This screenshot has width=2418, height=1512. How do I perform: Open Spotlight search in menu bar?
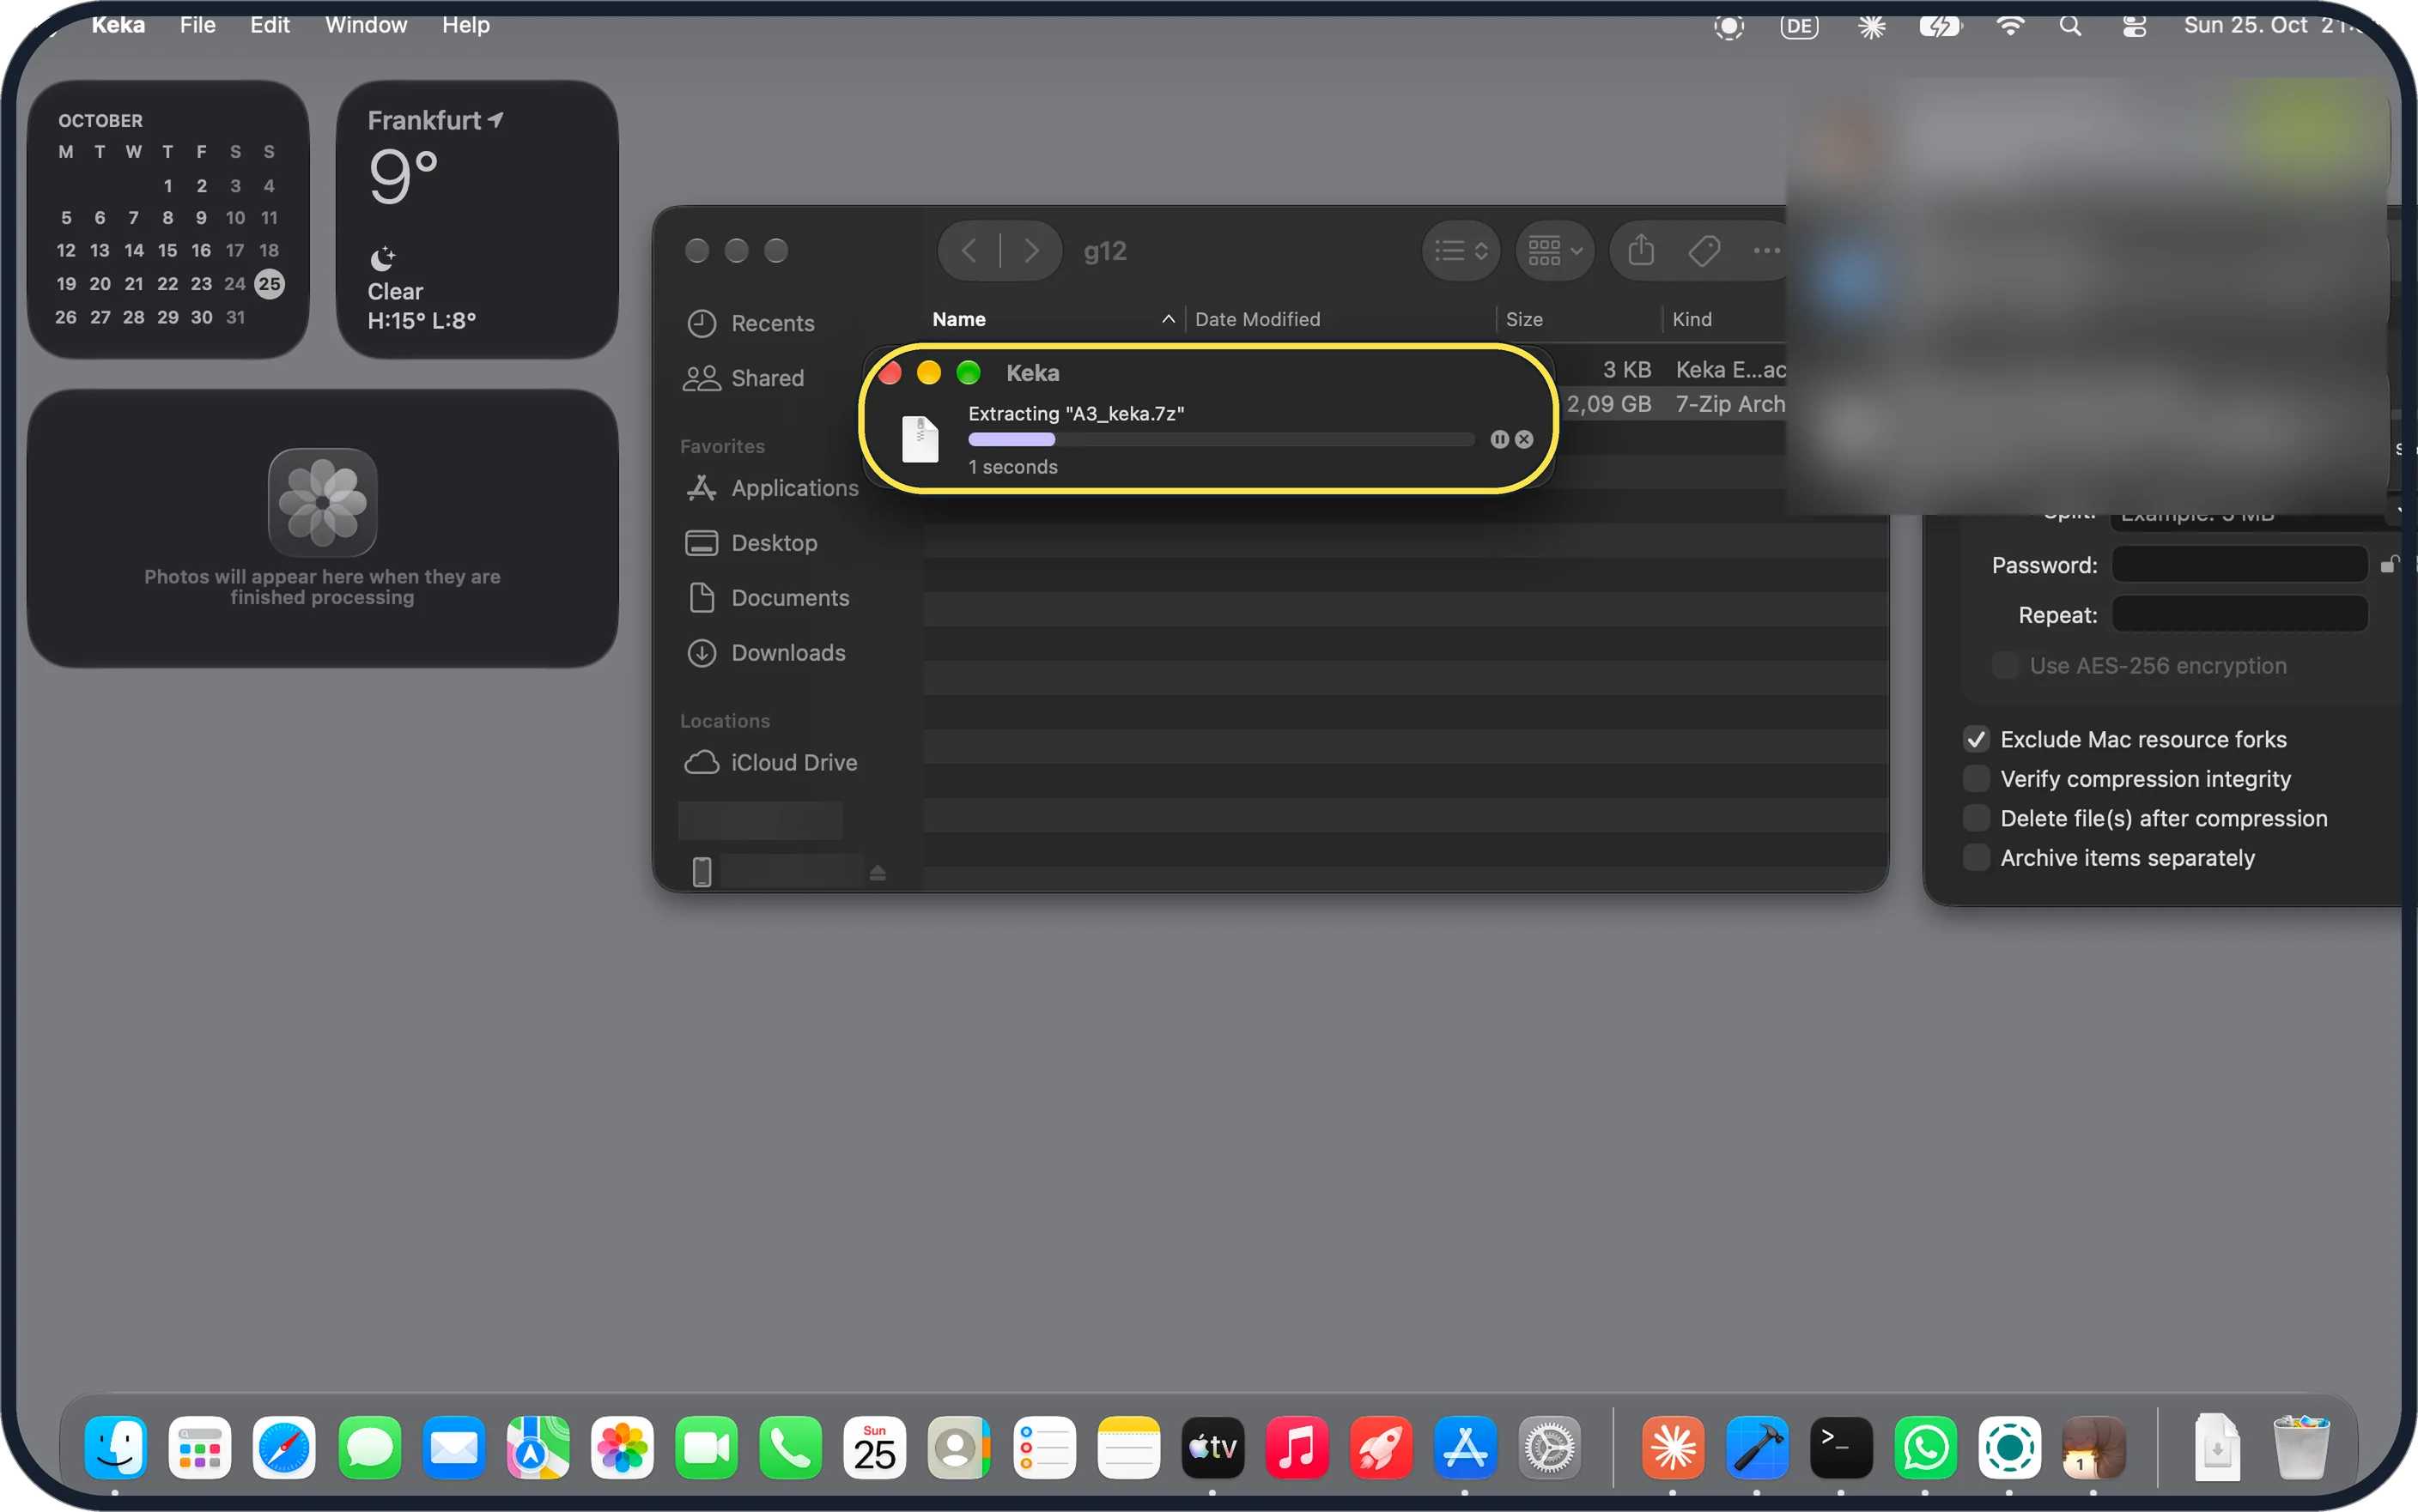tap(2071, 26)
